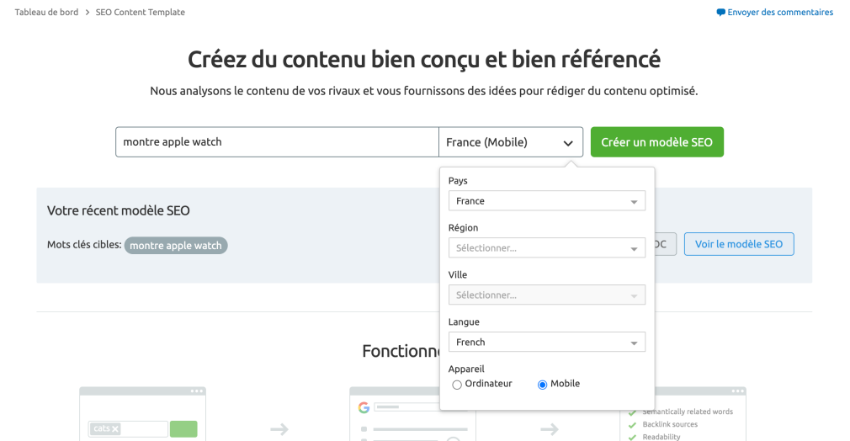The image size is (850, 441).
Task: Open the Pays dropdown showing France
Action: point(546,200)
